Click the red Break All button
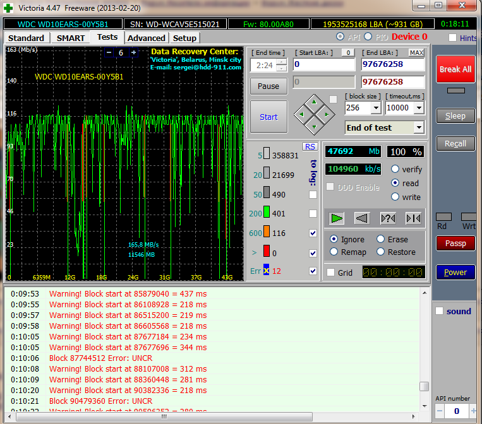The height and width of the screenshot is (424, 482). pyautogui.click(x=455, y=69)
